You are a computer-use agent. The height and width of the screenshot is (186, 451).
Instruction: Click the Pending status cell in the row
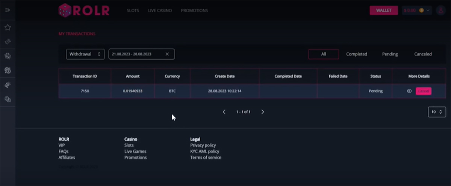click(375, 91)
